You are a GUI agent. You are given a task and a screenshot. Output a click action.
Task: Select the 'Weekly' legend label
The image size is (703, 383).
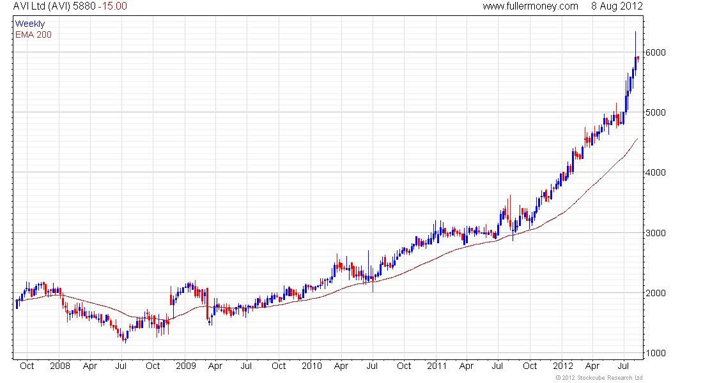coord(30,24)
